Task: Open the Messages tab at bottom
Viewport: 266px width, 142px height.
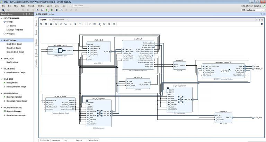Action: 56,140
